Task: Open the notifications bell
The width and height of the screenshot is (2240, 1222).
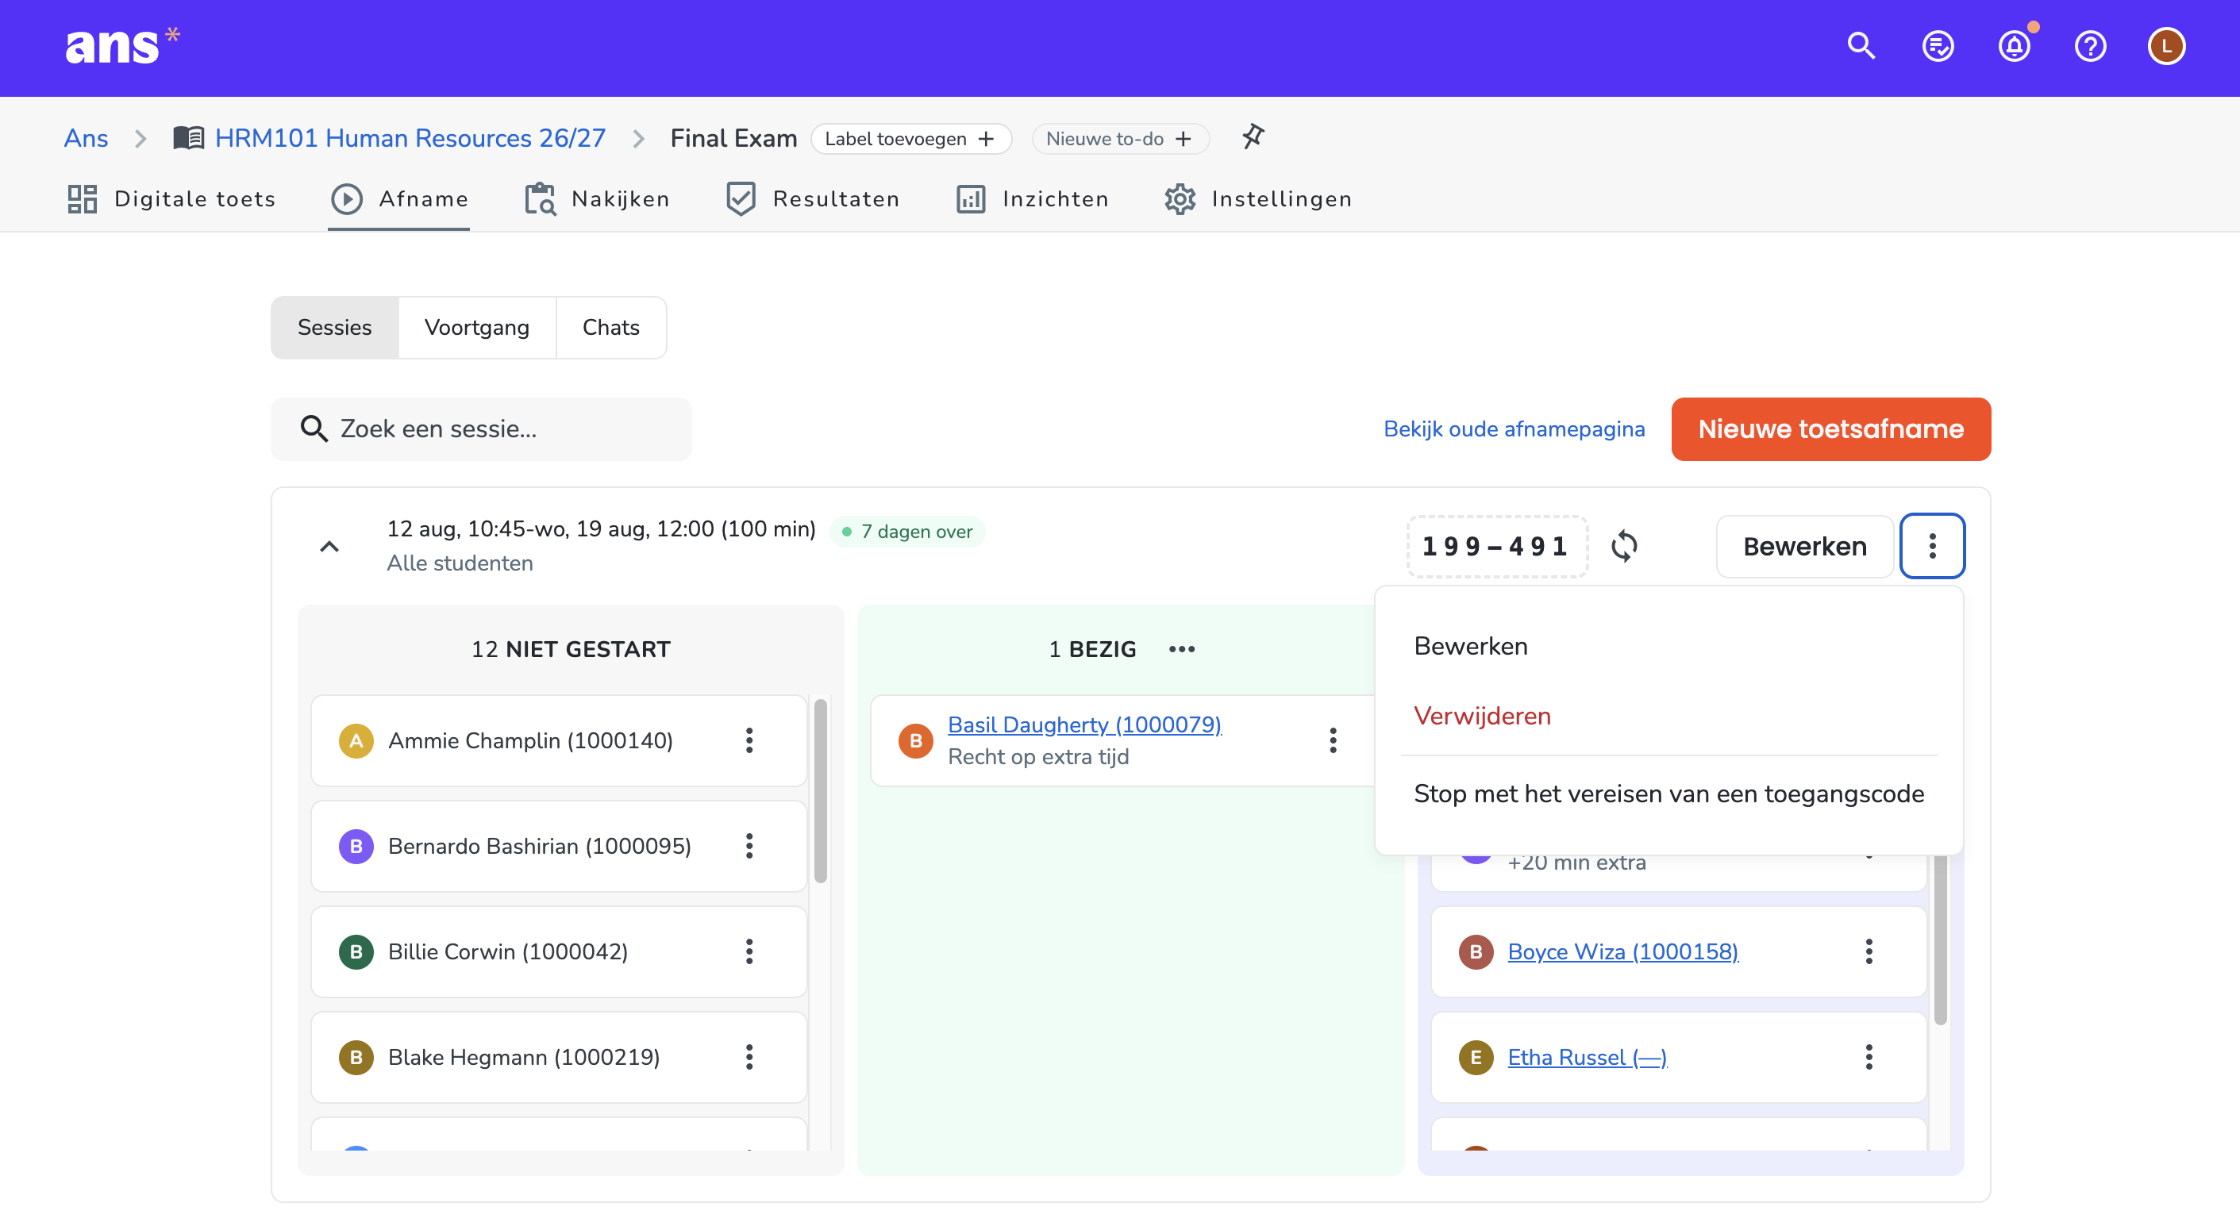Action: click(x=2014, y=46)
